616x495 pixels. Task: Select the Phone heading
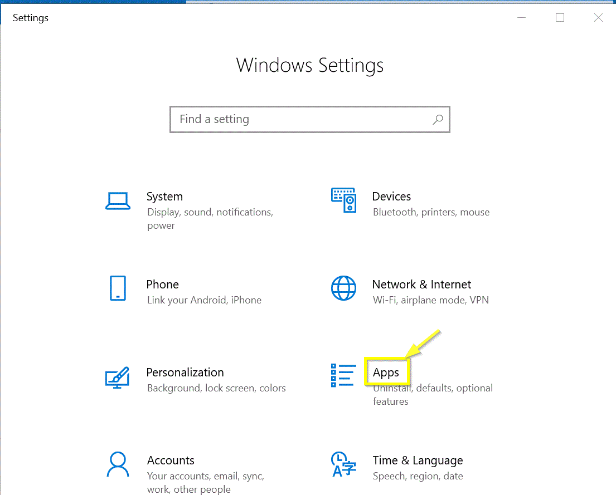(162, 284)
